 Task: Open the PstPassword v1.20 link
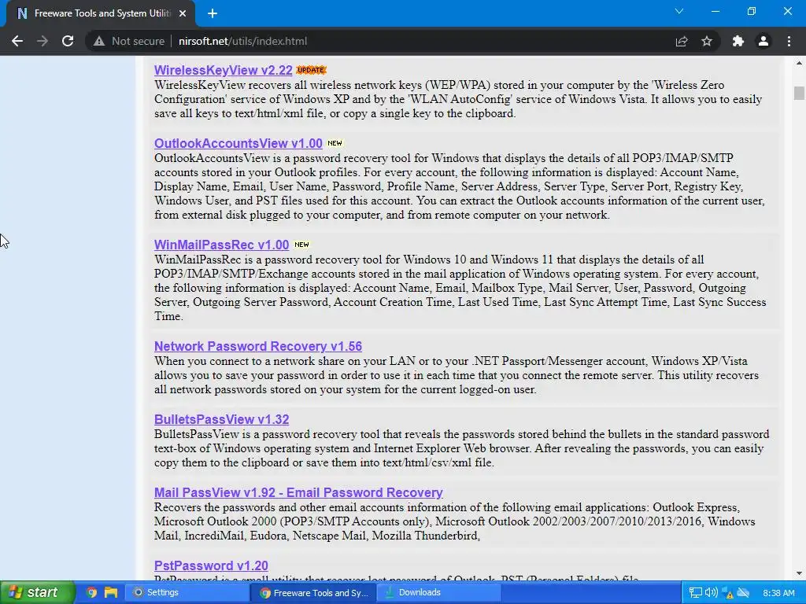pos(211,565)
